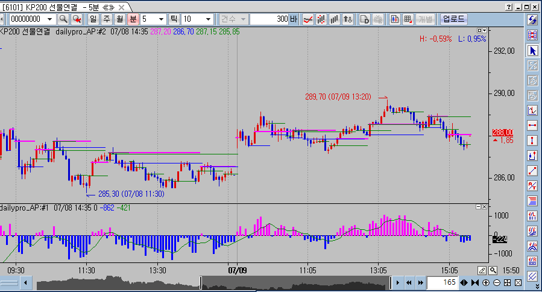The width and height of the screenshot is (542, 292).
Task: Select the vertical line drawing tool
Action: pyautogui.click(x=532, y=141)
